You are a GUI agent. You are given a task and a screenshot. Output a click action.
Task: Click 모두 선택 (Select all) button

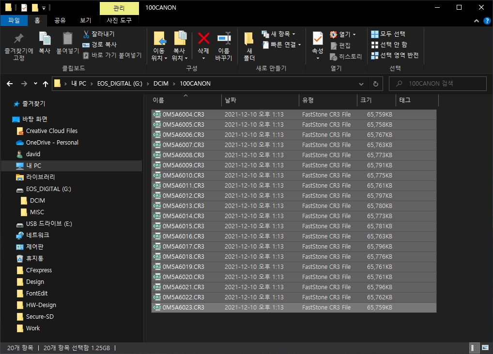388,34
